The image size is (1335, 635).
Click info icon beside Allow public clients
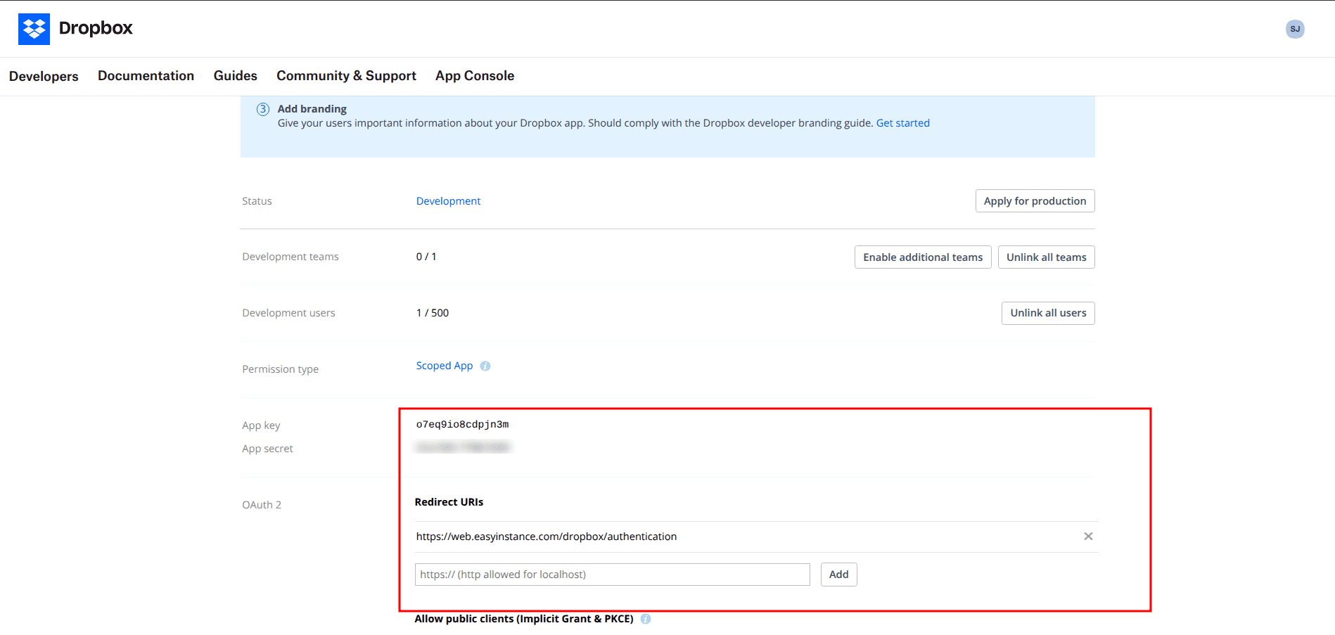coord(646,620)
